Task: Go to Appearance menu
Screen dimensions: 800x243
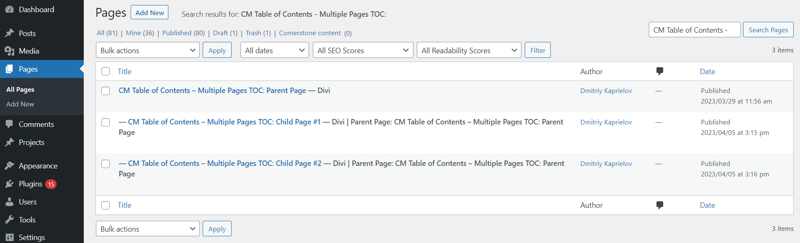Action: point(42,166)
